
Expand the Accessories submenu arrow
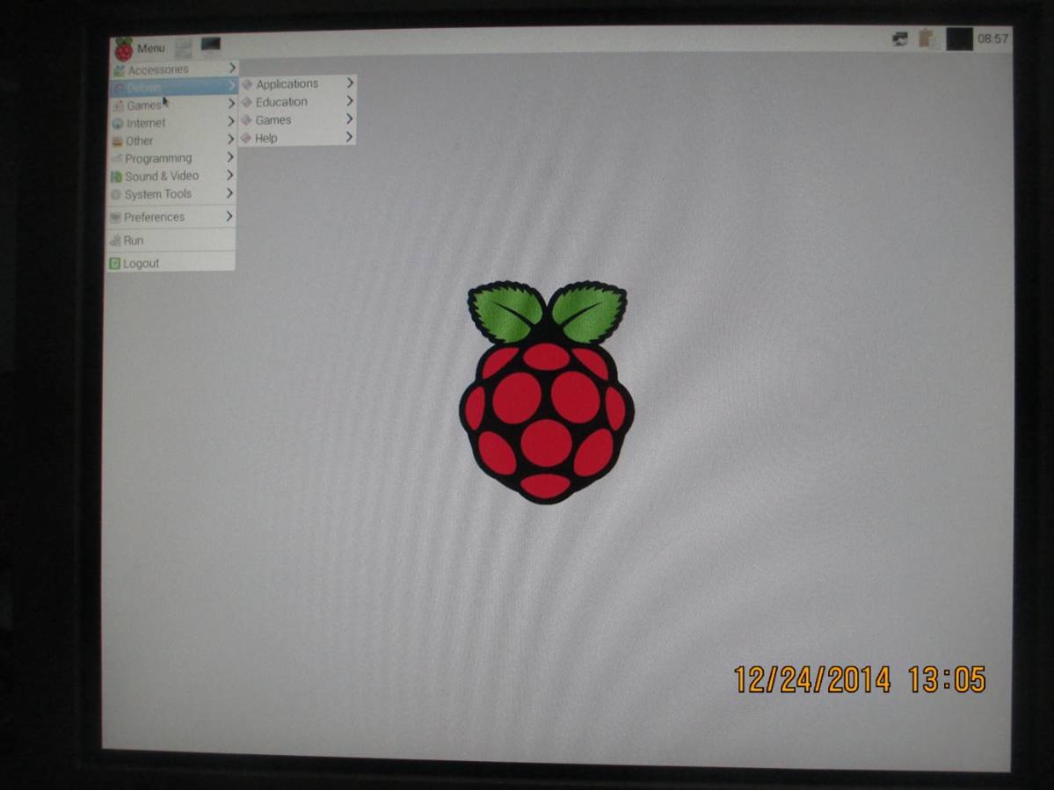pyautogui.click(x=231, y=69)
